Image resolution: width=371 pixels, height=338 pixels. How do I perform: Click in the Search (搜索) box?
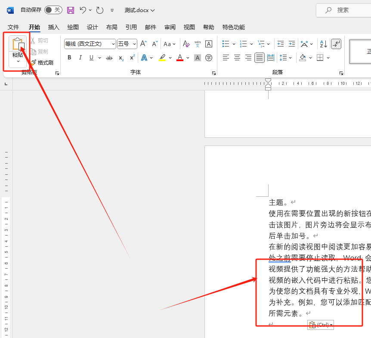click(x=344, y=10)
